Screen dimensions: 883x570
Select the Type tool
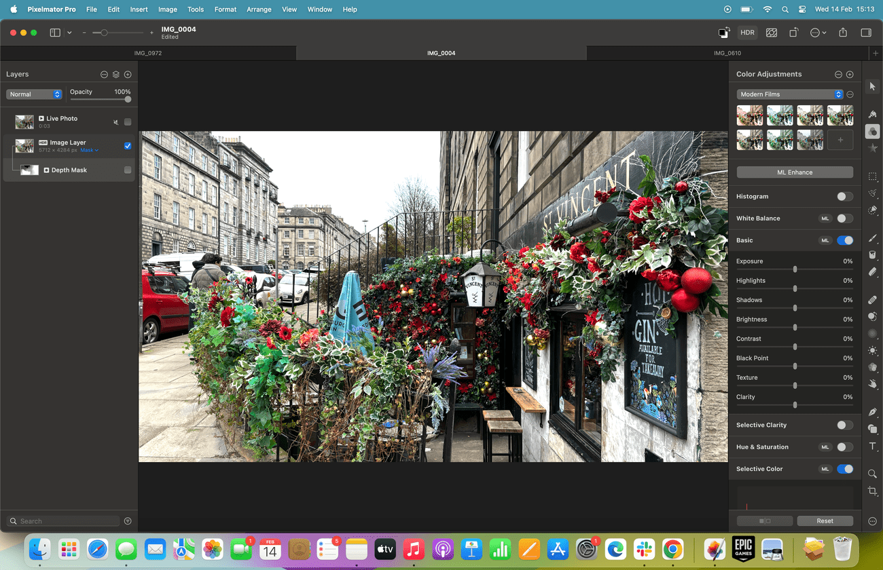pos(873,446)
